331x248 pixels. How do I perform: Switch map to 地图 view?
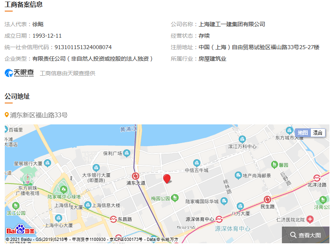(303, 133)
